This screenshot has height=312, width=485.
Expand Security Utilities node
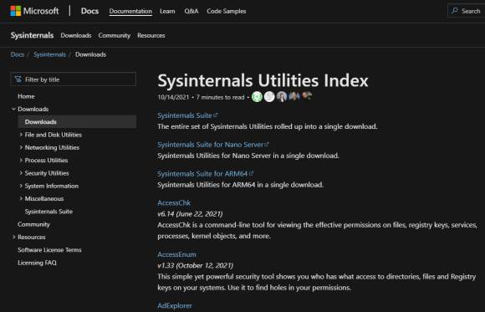pyautogui.click(x=21, y=173)
